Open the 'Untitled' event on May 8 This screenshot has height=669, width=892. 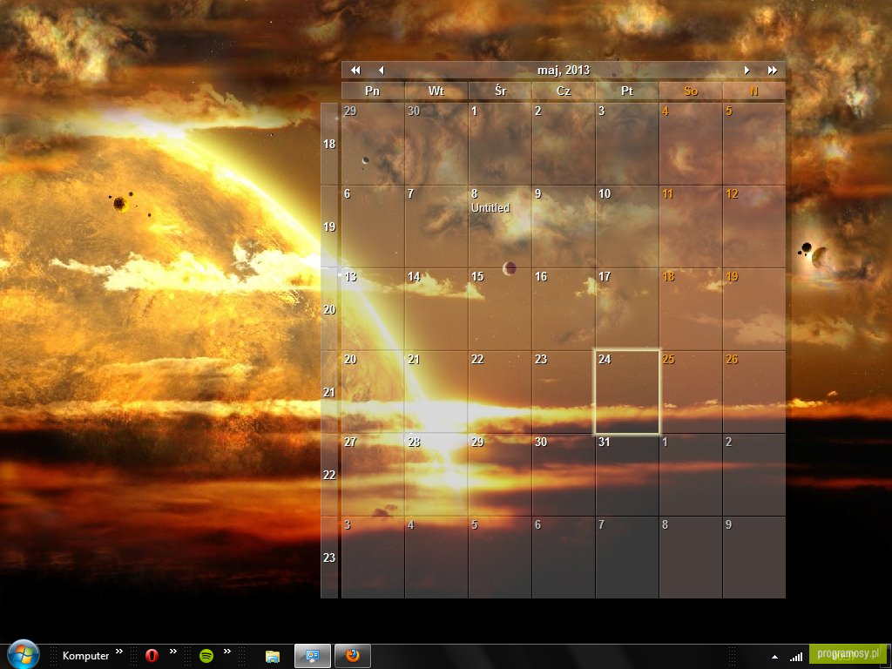(x=490, y=207)
